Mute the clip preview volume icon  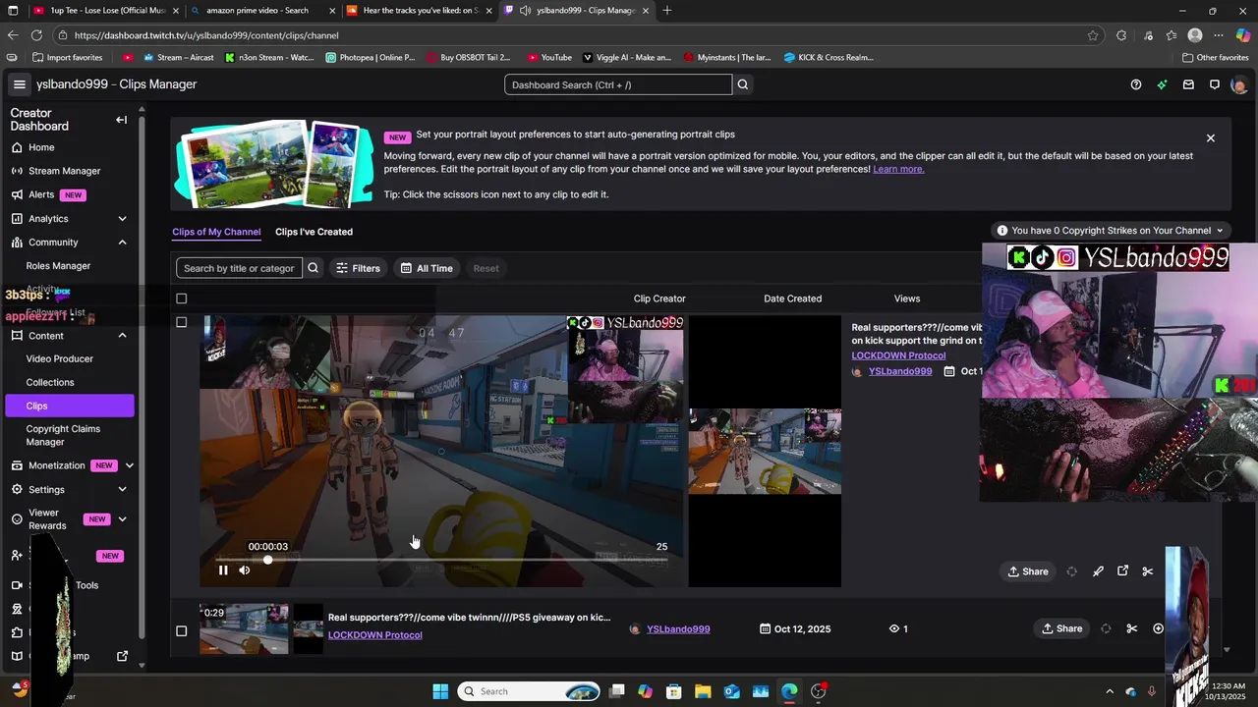tap(244, 570)
